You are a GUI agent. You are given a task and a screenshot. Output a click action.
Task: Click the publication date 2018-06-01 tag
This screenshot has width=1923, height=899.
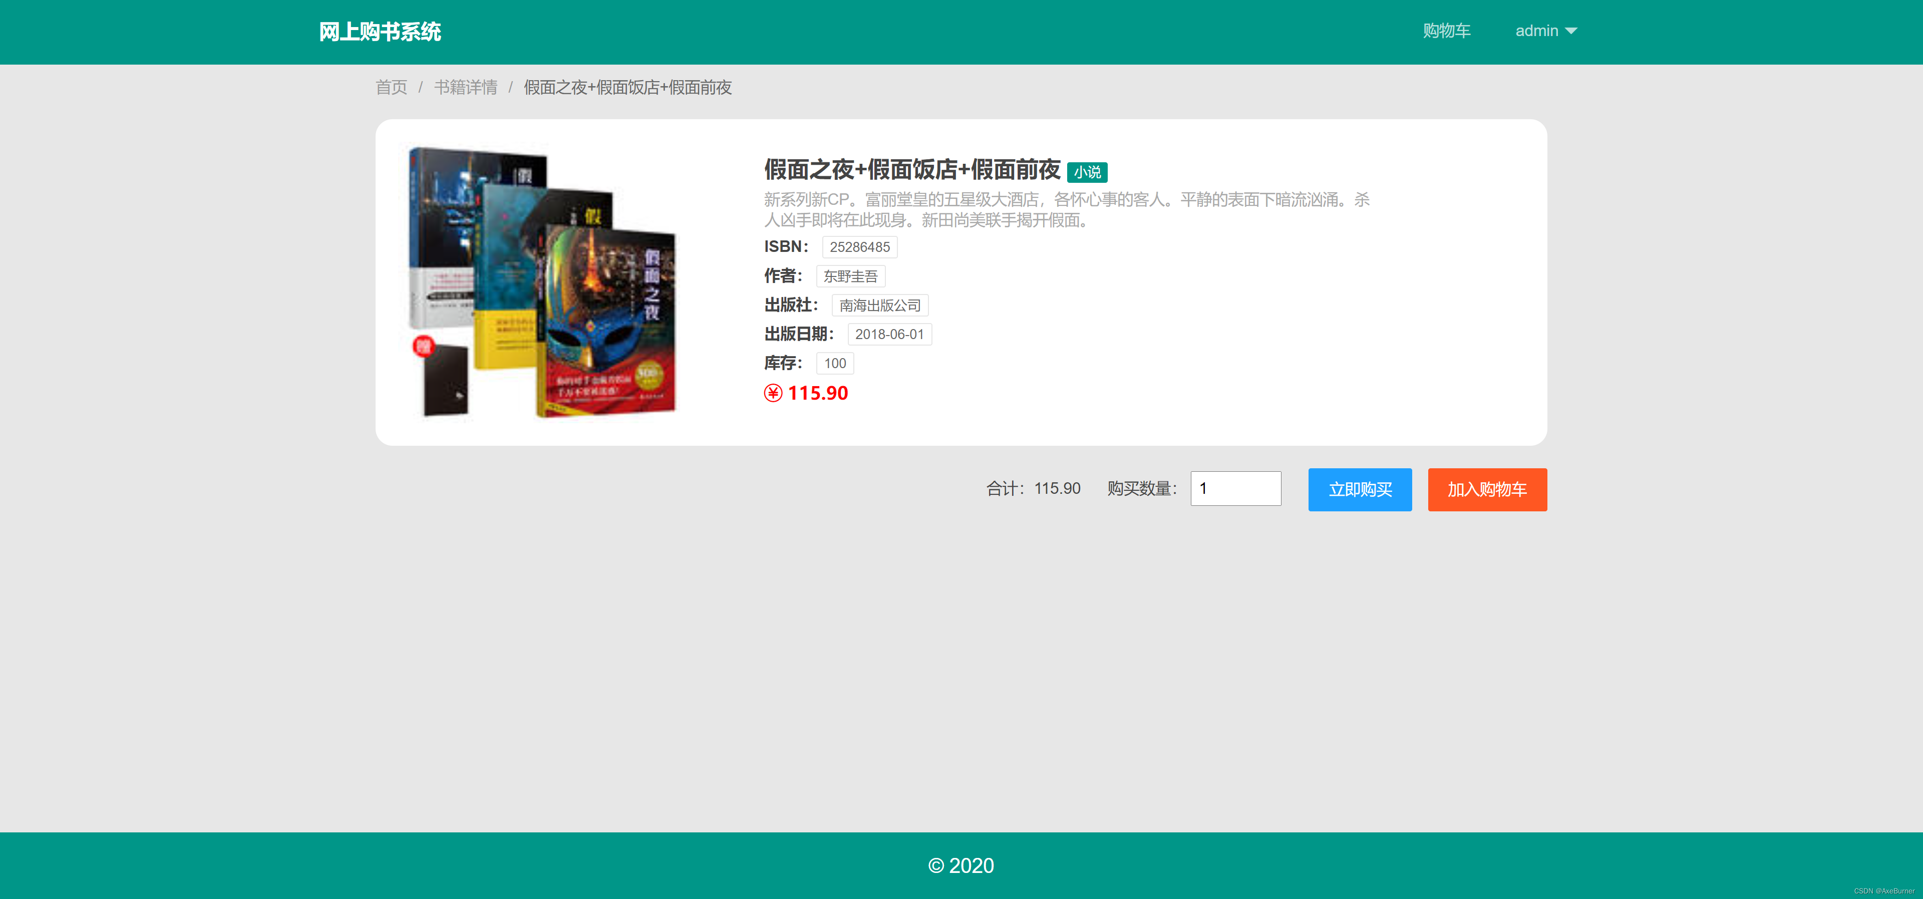point(889,335)
